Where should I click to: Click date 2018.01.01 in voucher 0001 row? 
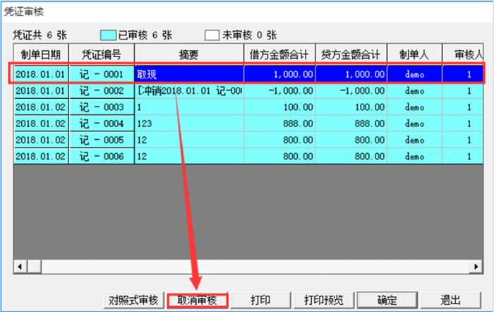[41, 74]
